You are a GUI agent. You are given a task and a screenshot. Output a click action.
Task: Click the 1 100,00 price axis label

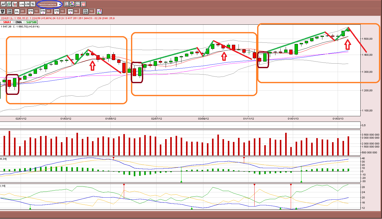[x=367, y=111]
